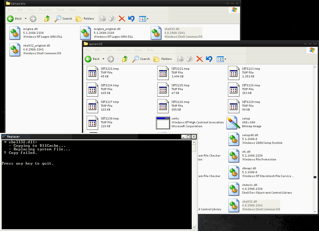The height and width of the screenshot is (231, 319).
Task: Click the SET1226.tmp file name
Action: [251, 85]
